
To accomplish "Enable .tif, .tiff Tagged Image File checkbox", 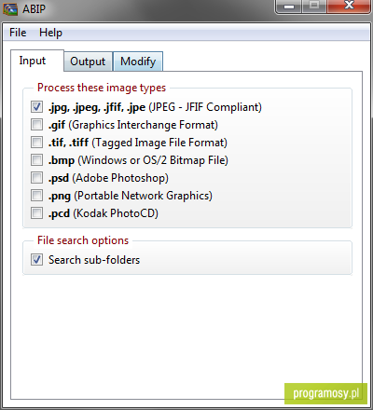I will [x=36, y=143].
